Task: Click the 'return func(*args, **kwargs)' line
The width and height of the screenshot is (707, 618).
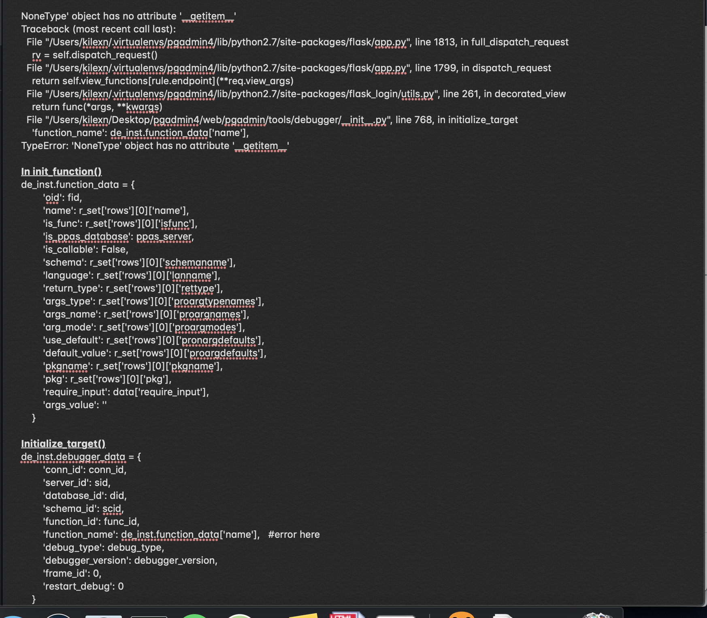Action: (x=97, y=107)
